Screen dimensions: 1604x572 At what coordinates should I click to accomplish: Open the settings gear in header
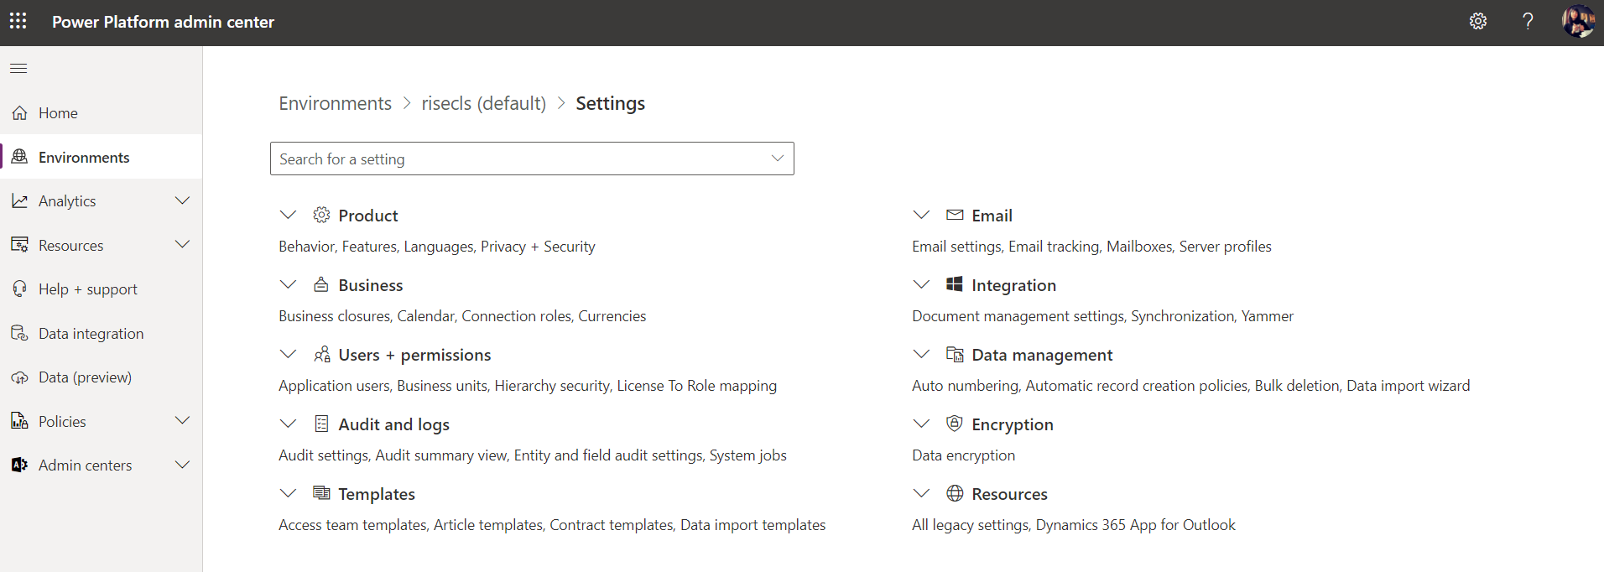coord(1478,22)
